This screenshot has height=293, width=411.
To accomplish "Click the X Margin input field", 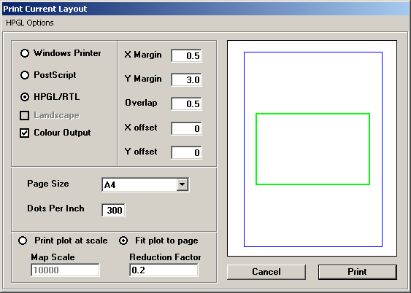I will click(x=186, y=55).
